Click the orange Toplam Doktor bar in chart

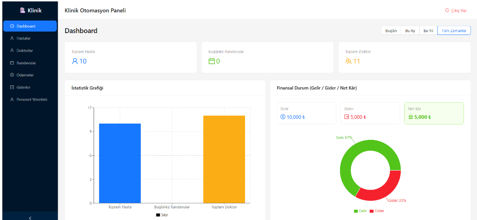[224, 159]
